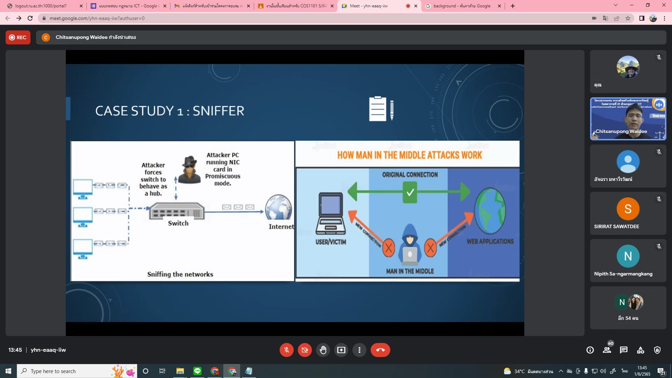Switch to logout.ru.ac.th portal tab

[41, 6]
